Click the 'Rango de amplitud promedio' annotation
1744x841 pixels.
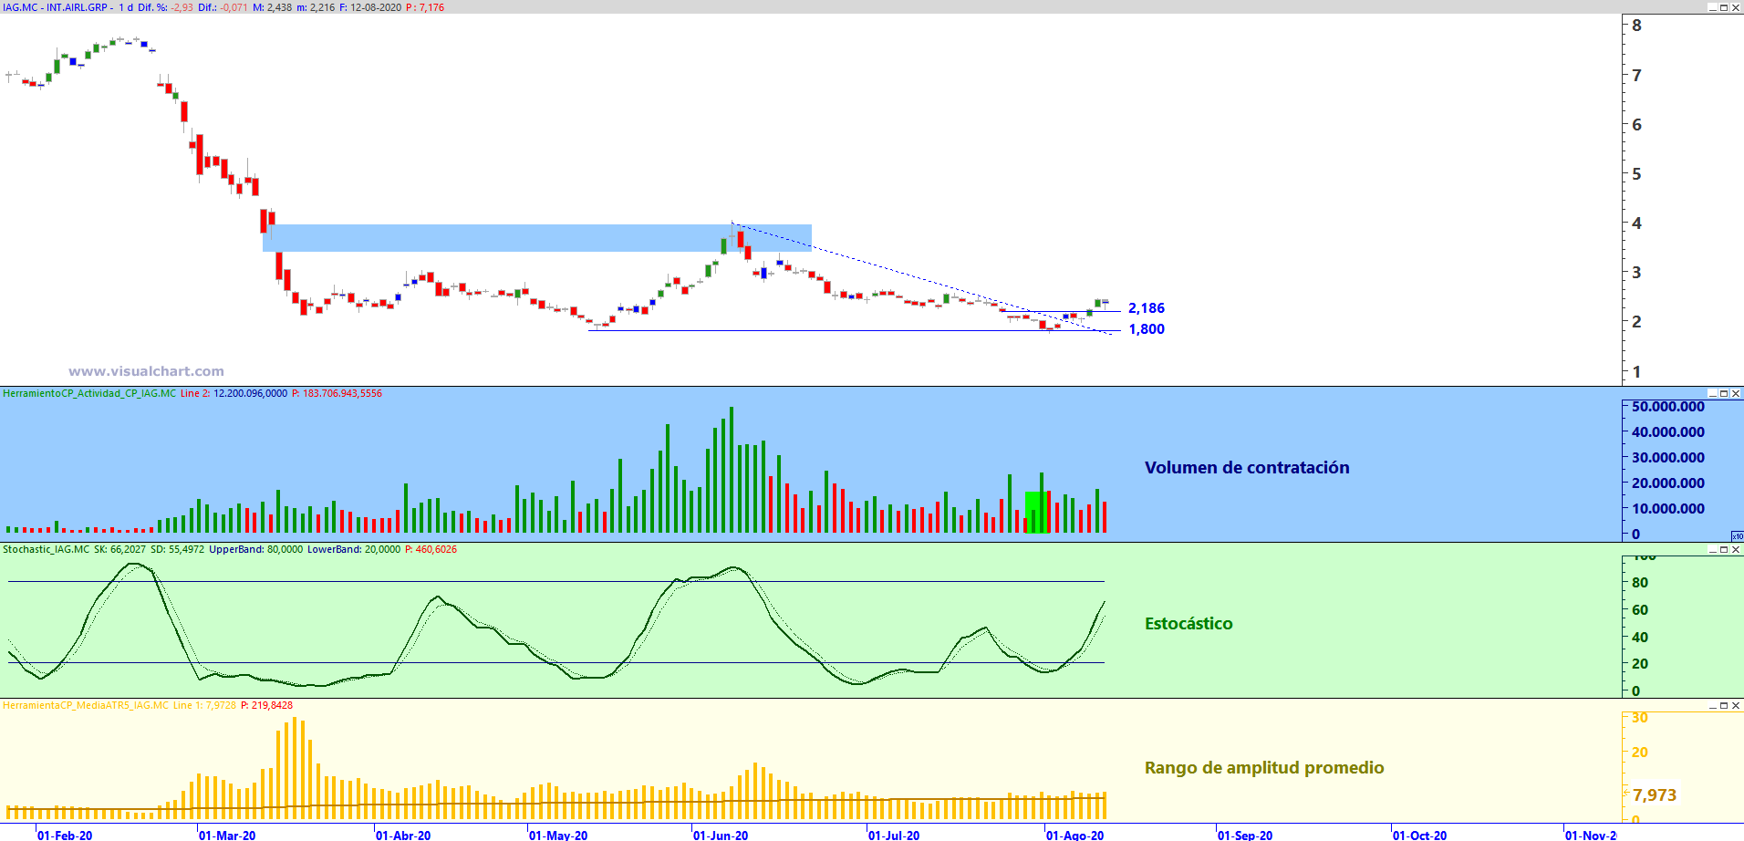1264,767
